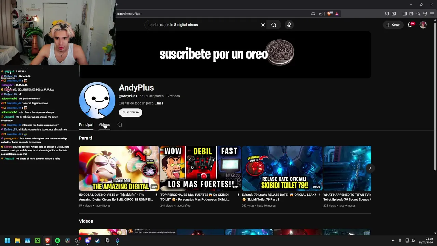Show hidden system tray icons

point(393,241)
